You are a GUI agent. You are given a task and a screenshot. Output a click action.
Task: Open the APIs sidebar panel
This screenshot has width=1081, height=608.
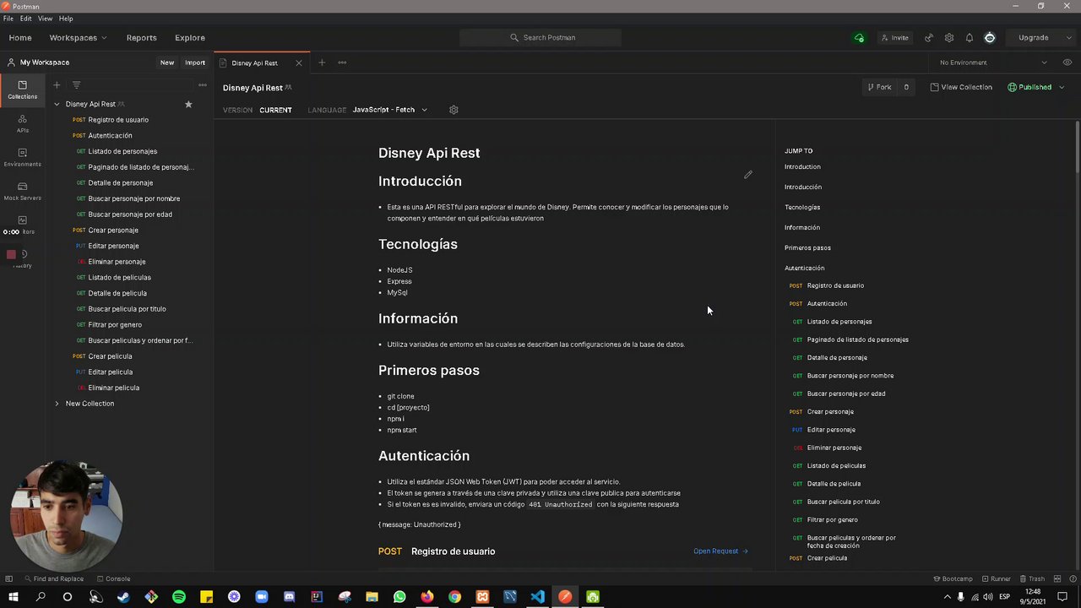coord(23,123)
